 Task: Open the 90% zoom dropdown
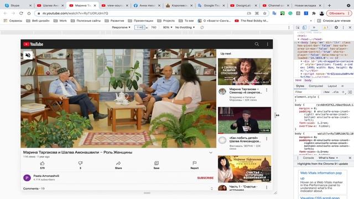(168, 27)
